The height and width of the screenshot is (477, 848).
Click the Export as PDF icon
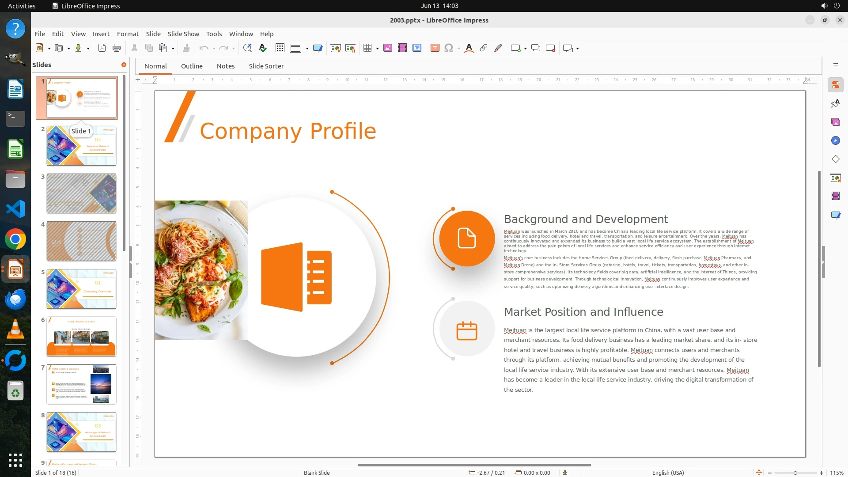102,48
